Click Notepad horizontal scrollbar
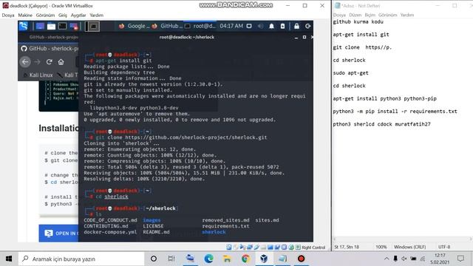Screen dimensions: 473x266 click(402, 239)
